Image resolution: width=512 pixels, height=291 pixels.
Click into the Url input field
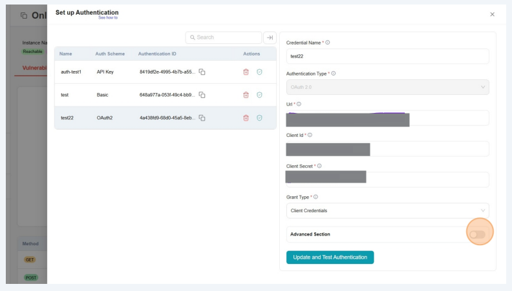388,118
